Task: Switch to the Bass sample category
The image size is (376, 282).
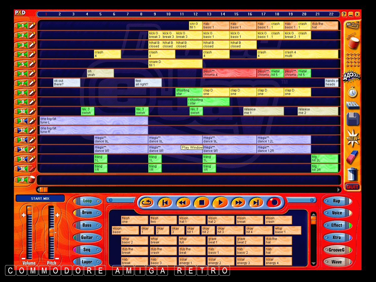Action: click(x=87, y=225)
